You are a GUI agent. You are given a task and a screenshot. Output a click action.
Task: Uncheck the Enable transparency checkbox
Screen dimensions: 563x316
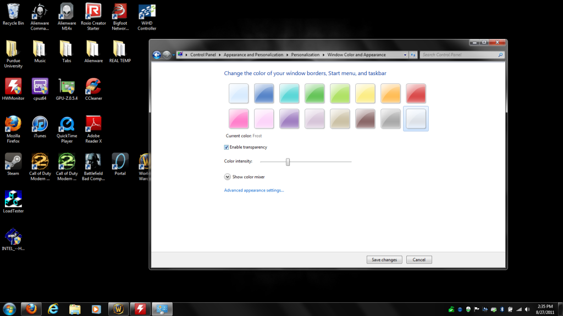[x=226, y=147]
